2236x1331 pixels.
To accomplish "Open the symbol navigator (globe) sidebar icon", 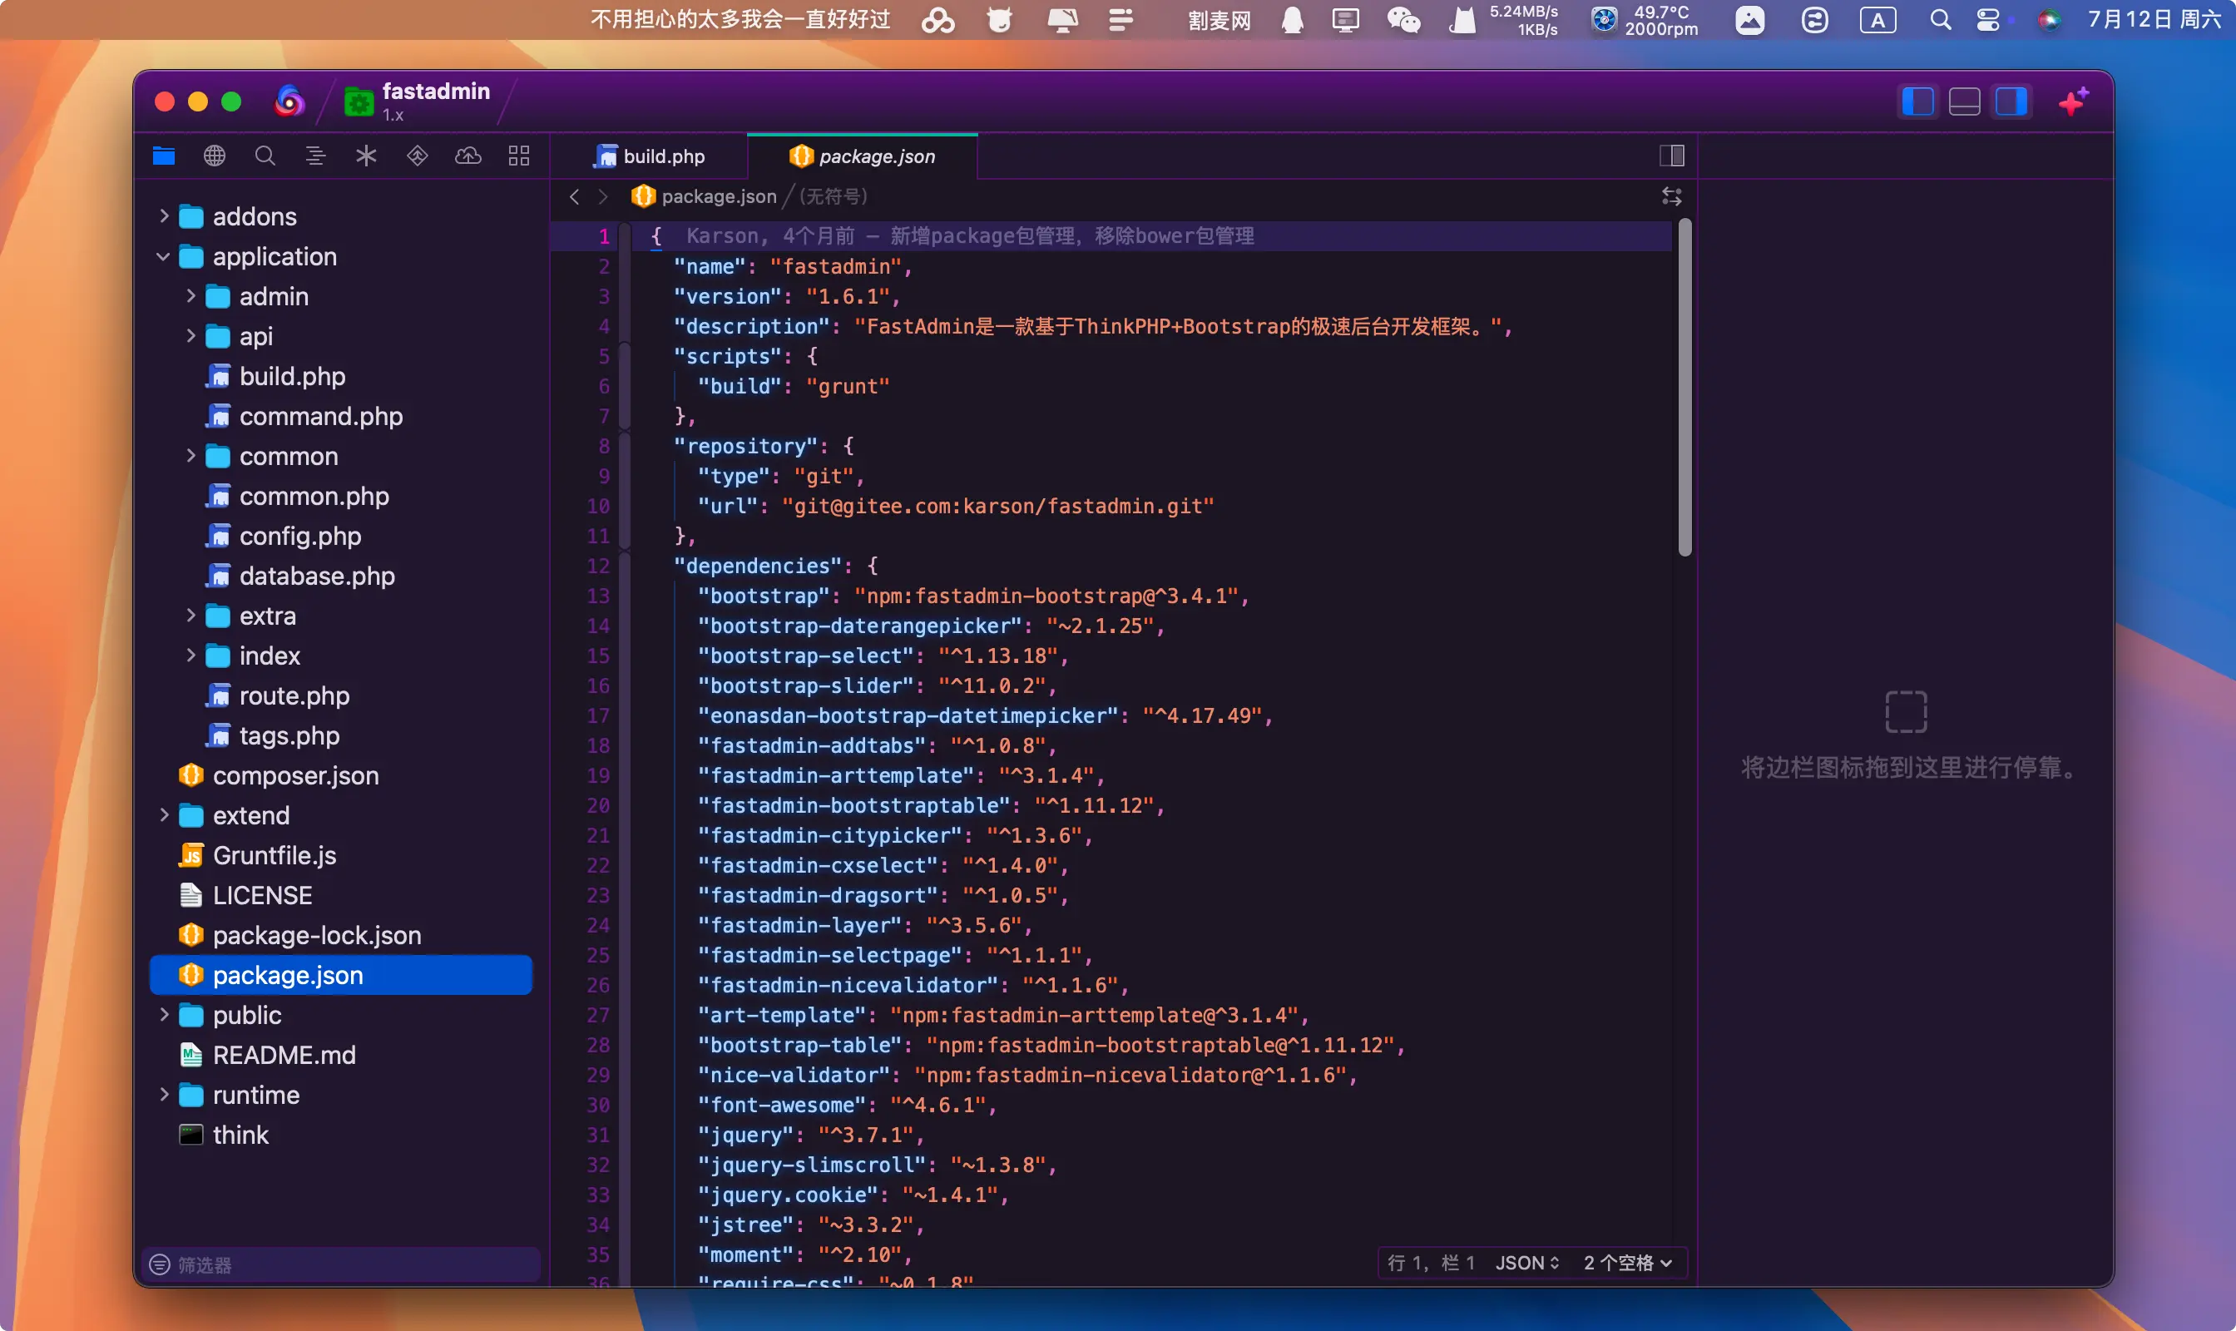I will pyautogui.click(x=215, y=156).
